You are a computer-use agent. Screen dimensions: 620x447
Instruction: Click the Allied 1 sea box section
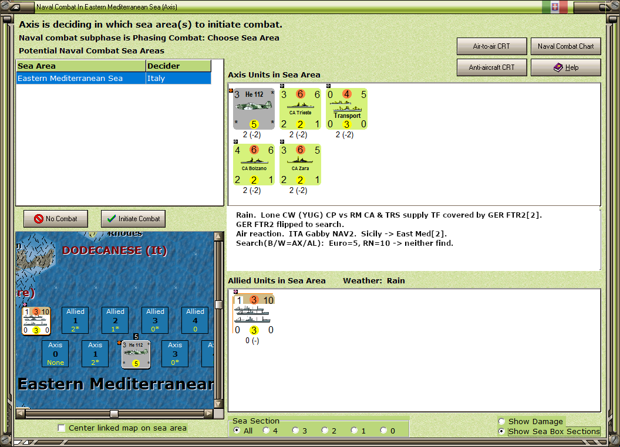pos(75,320)
